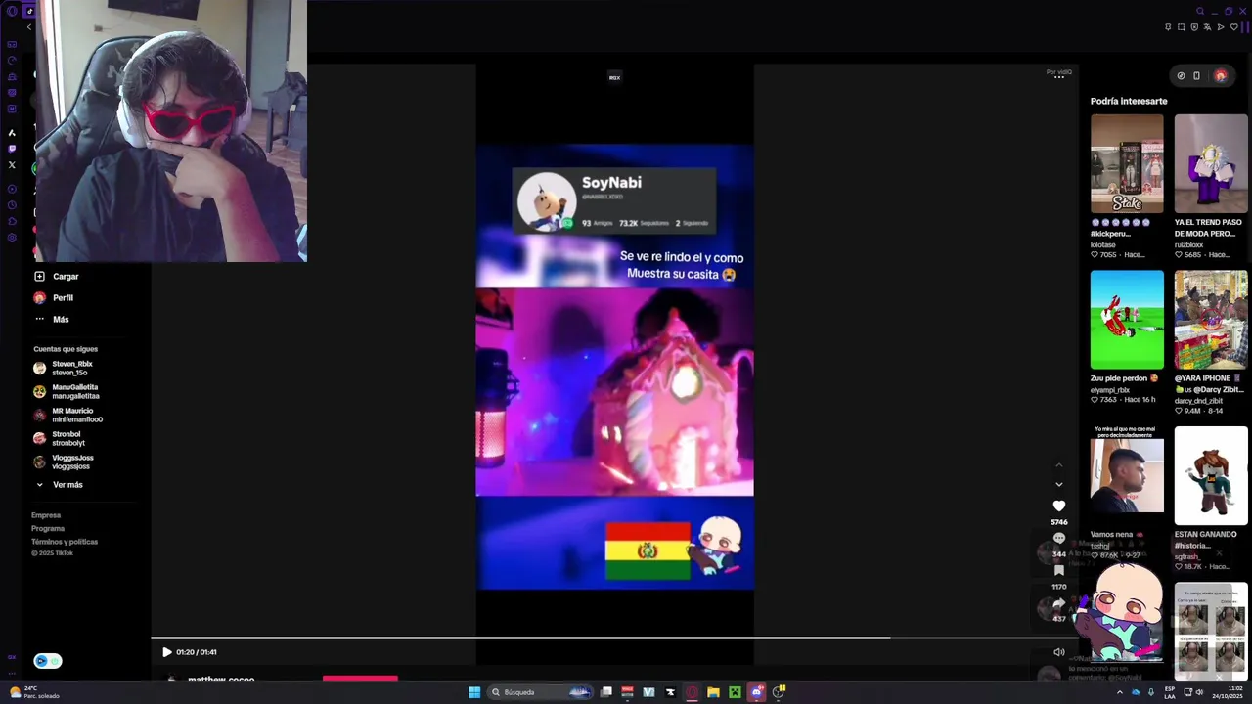Open ManuGalletita followed account
Image resolution: width=1252 pixels, height=704 pixels.
[x=67, y=392]
